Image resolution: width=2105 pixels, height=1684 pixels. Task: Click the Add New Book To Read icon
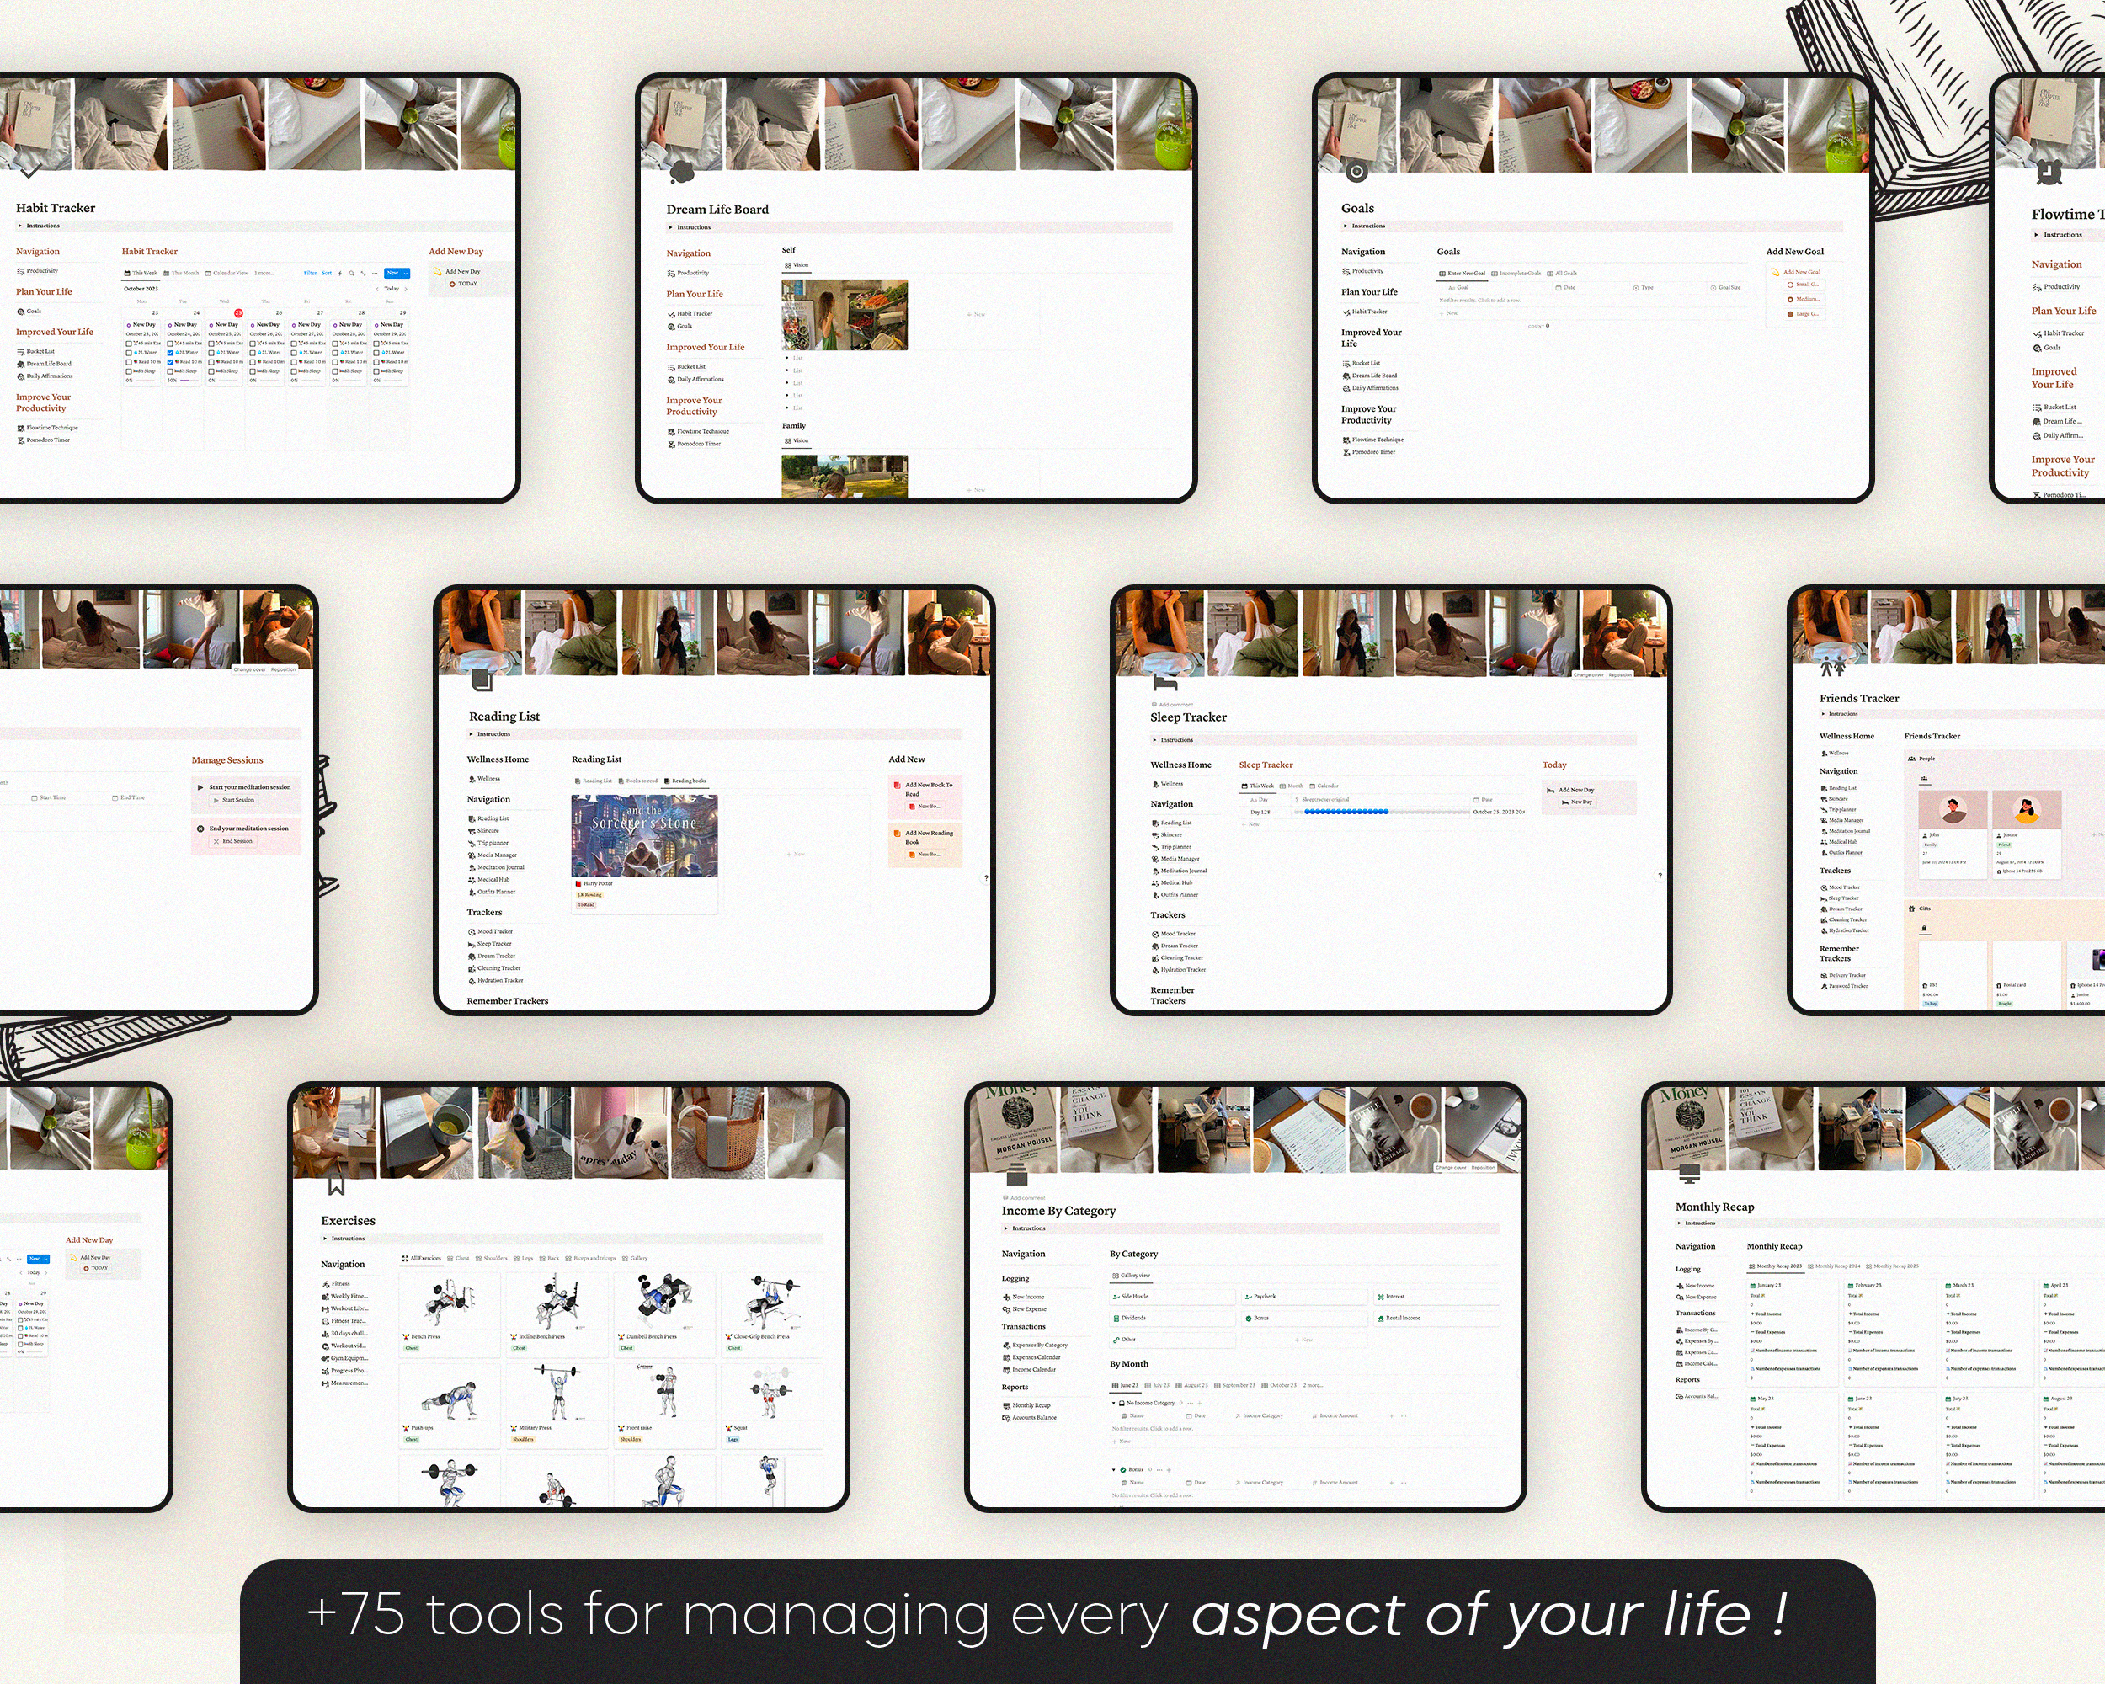click(x=898, y=785)
